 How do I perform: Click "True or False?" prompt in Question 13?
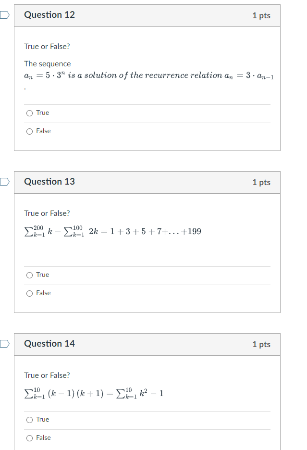click(x=47, y=213)
